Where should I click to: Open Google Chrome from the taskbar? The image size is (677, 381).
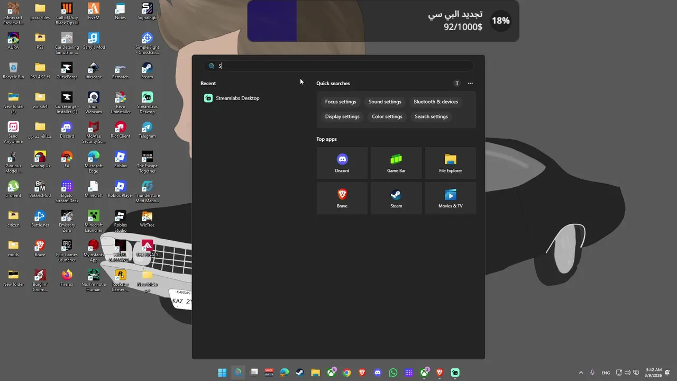[x=346, y=373]
